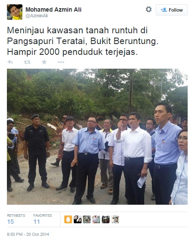This screenshot has width=195, height=241.
Task: Show the list of 15 retweets
Action: (x=16, y=219)
